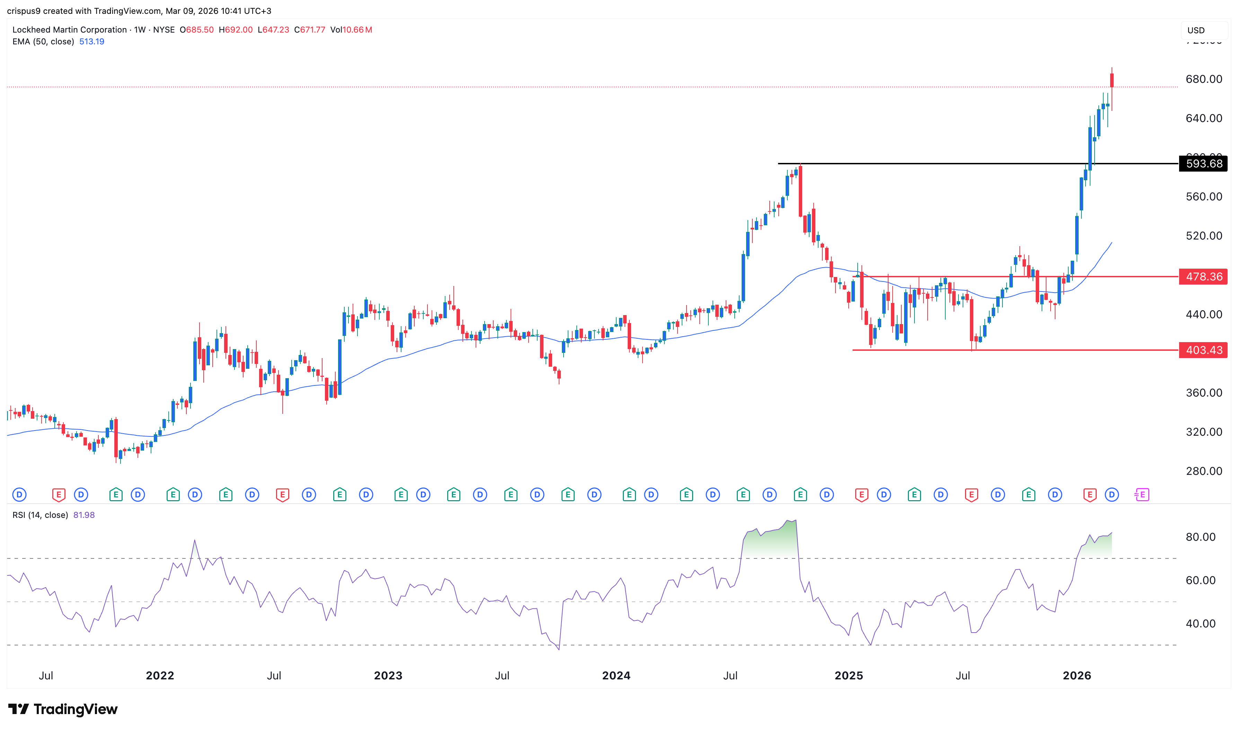Click the leftmost blue dividend D marker
This screenshot has width=1238, height=730.
click(19, 494)
